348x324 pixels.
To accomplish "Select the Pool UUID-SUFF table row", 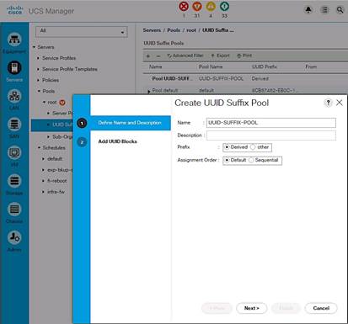I will 245,78.
